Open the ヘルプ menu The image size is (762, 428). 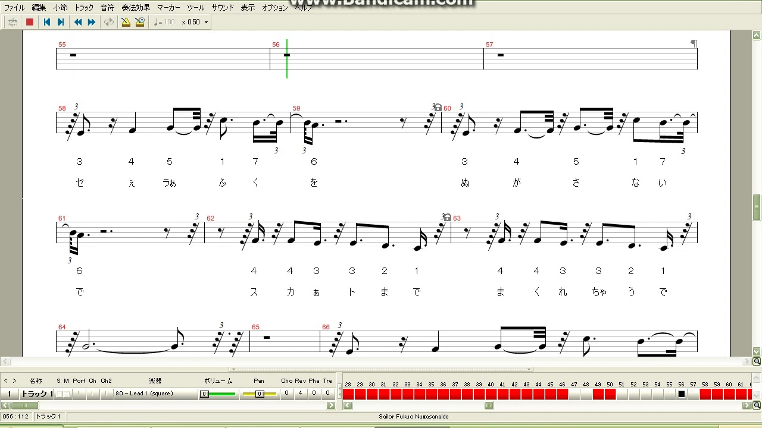tap(304, 8)
